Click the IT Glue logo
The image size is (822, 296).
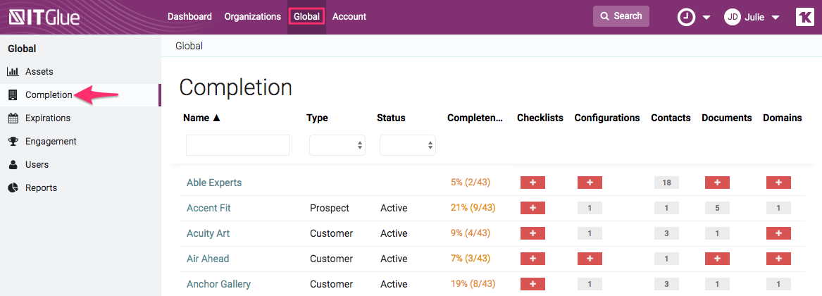(44, 17)
